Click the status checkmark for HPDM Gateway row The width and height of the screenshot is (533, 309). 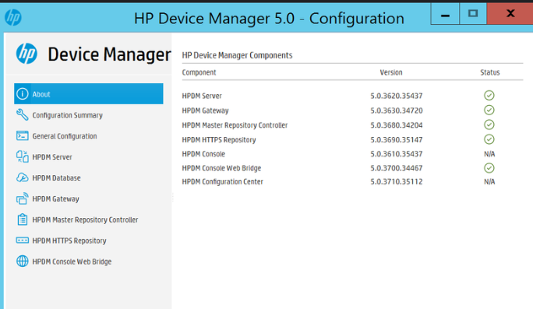489,110
